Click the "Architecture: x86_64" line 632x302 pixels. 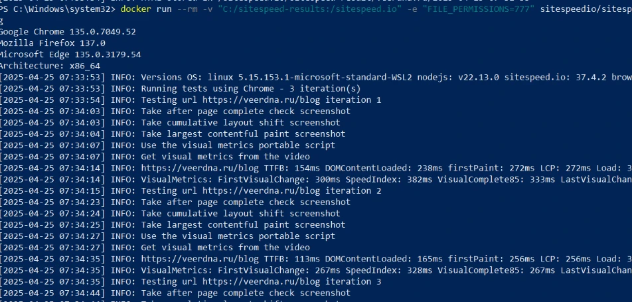click(50, 66)
